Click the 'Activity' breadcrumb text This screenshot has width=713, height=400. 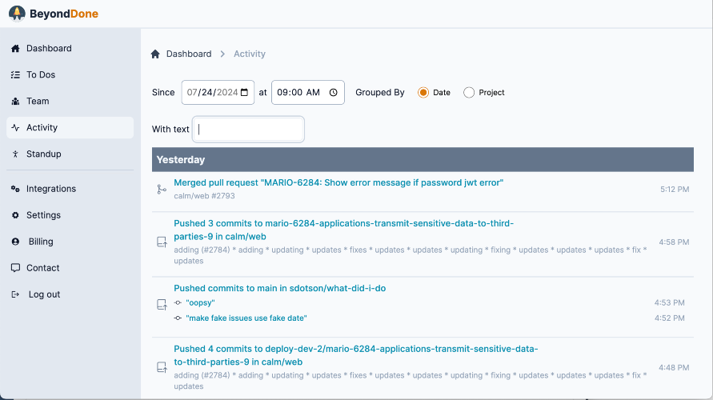pos(249,54)
